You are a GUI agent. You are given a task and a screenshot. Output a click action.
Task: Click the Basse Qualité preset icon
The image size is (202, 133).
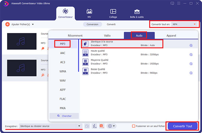point(85,71)
